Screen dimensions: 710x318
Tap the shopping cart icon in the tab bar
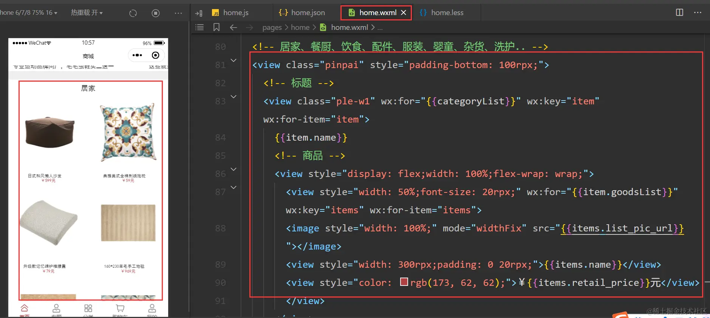(x=120, y=309)
